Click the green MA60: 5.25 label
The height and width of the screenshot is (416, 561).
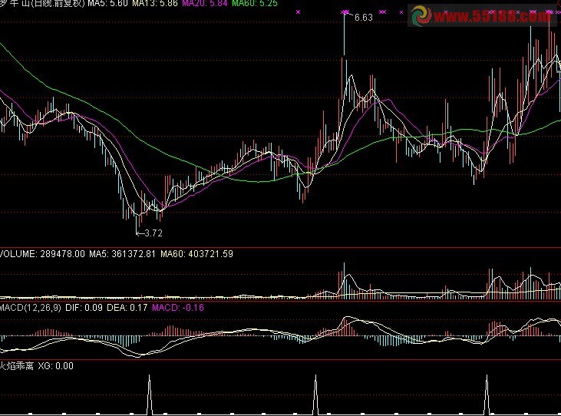tap(254, 3)
